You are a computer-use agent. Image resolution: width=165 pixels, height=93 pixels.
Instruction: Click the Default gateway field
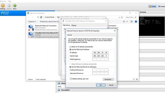point(100,59)
